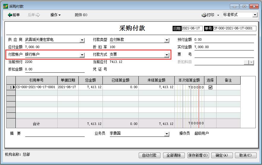262x165 pixels.
Task: Expand the 折扣科目 dropdown
Action: [251, 62]
